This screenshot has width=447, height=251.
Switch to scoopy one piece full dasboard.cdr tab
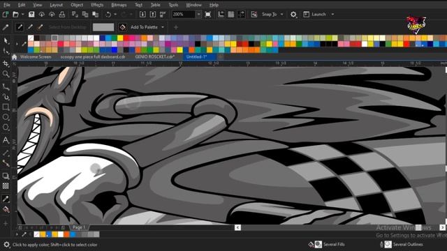click(93, 57)
